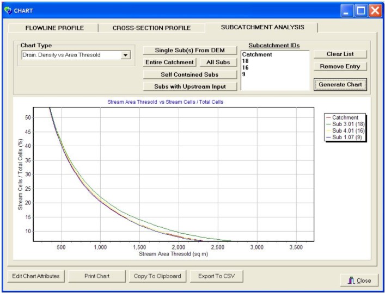Screen dimensions: 385x293
Task: Select ID 18 in Subcatchment list
Action: [245, 61]
